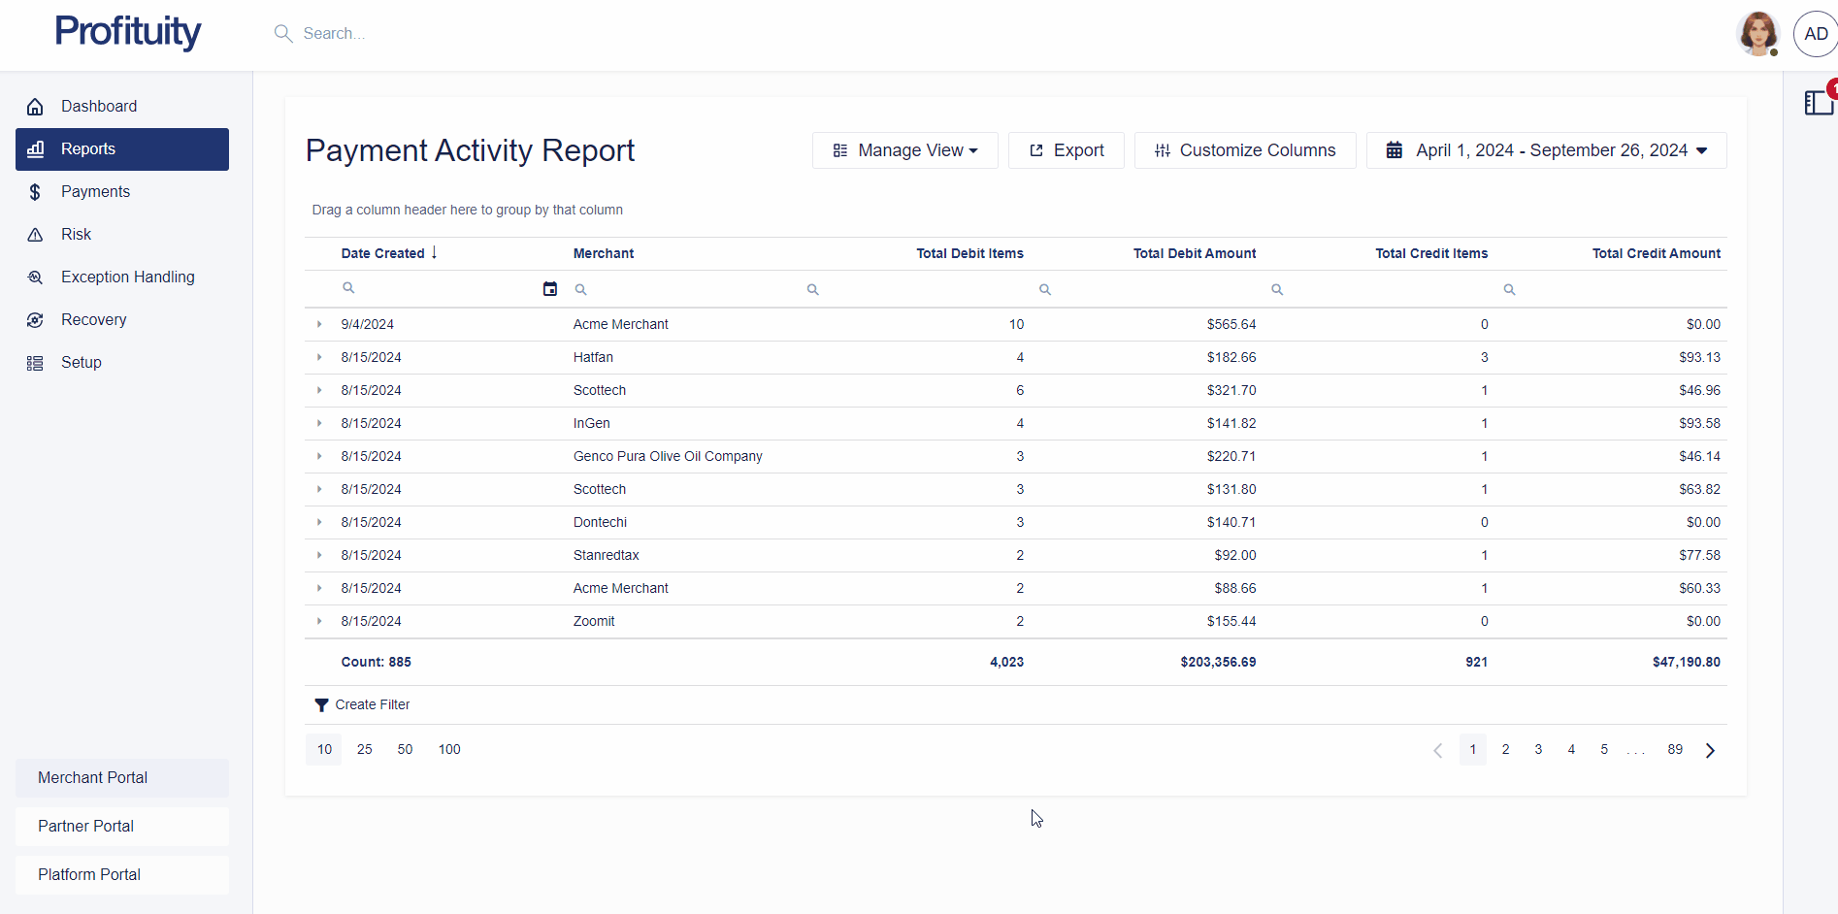Open the Manage View dropdown
This screenshot has width=1838, height=914.
tap(904, 150)
